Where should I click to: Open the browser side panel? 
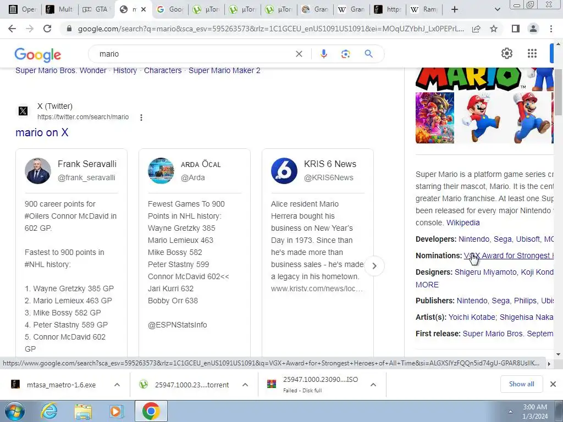pyautogui.click(x=516, y=29)
